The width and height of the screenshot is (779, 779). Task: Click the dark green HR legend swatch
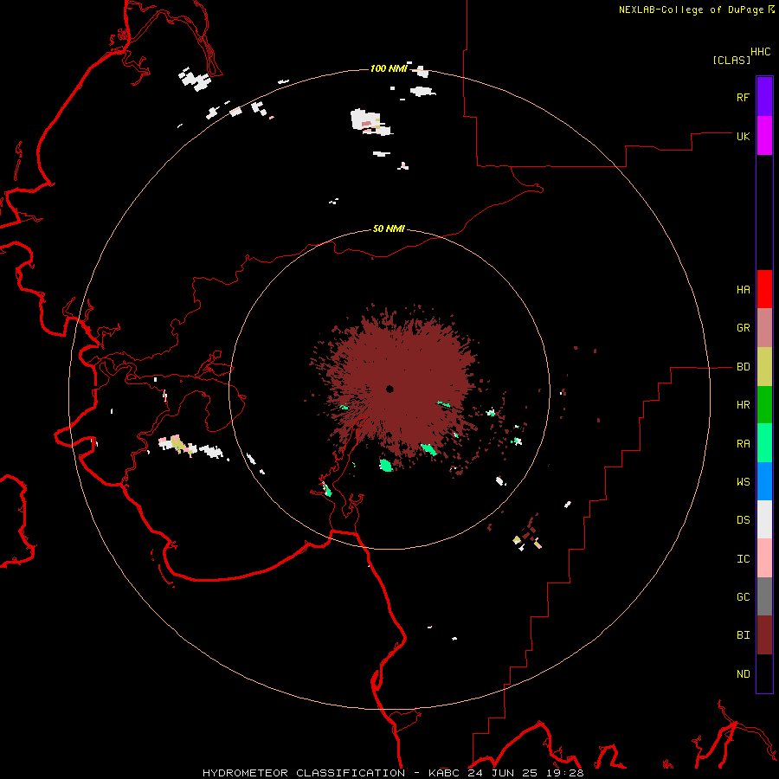pos(764,405)
